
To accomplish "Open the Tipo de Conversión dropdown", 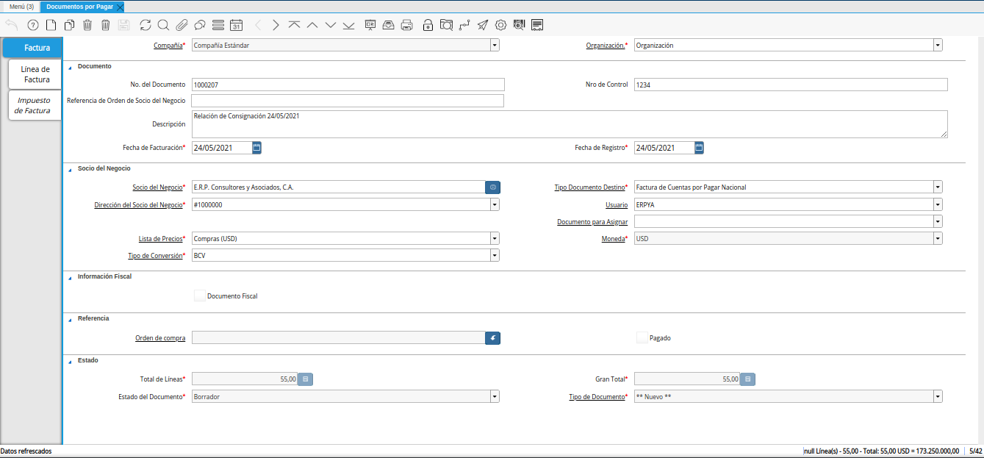I will [x=495, y=255].
